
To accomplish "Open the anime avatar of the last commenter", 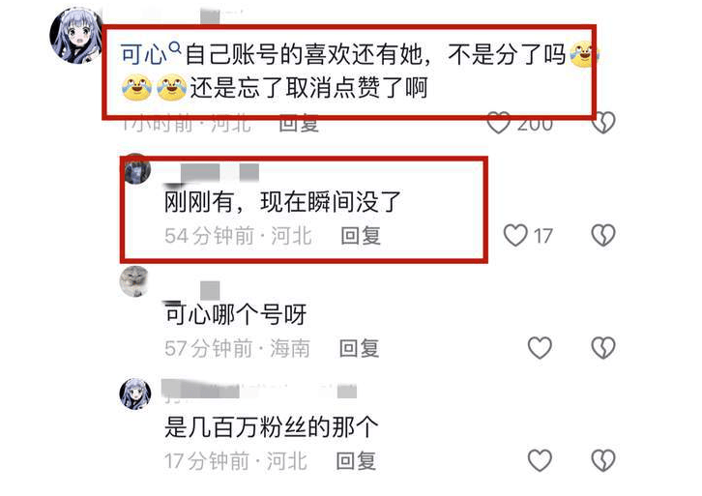I will 134,394.
